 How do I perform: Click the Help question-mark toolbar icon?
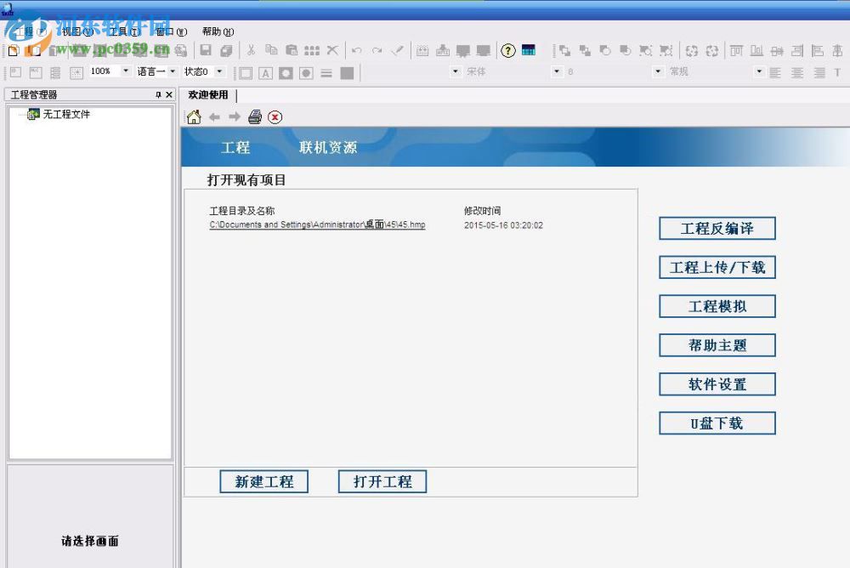coord(507,50)
